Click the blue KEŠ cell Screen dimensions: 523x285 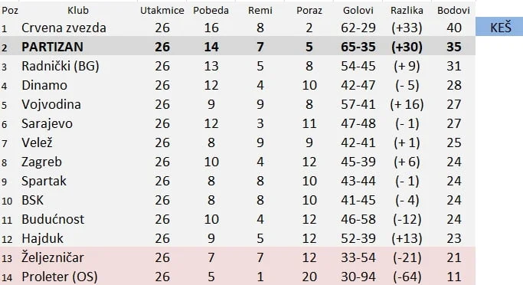[x=499, y=27]
